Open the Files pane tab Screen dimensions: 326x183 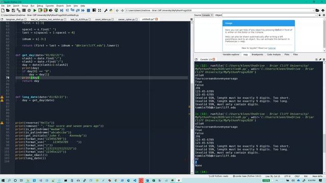tap(295, 54)
